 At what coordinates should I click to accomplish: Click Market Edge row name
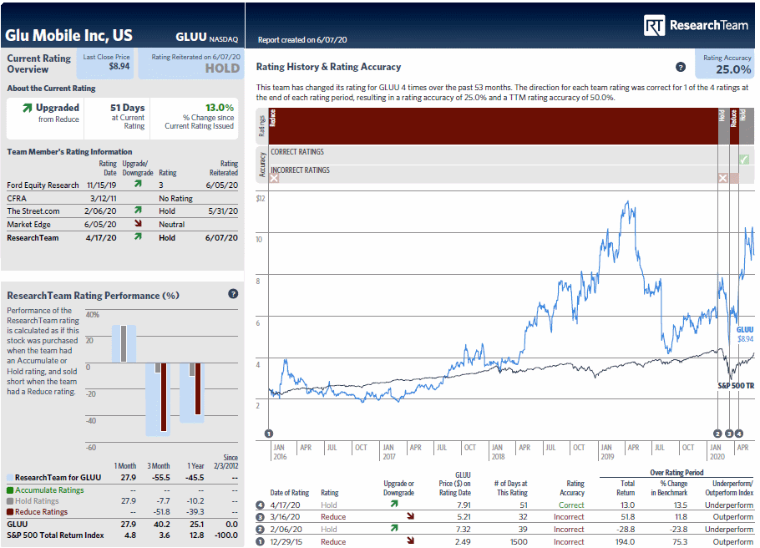pos(28,225)
